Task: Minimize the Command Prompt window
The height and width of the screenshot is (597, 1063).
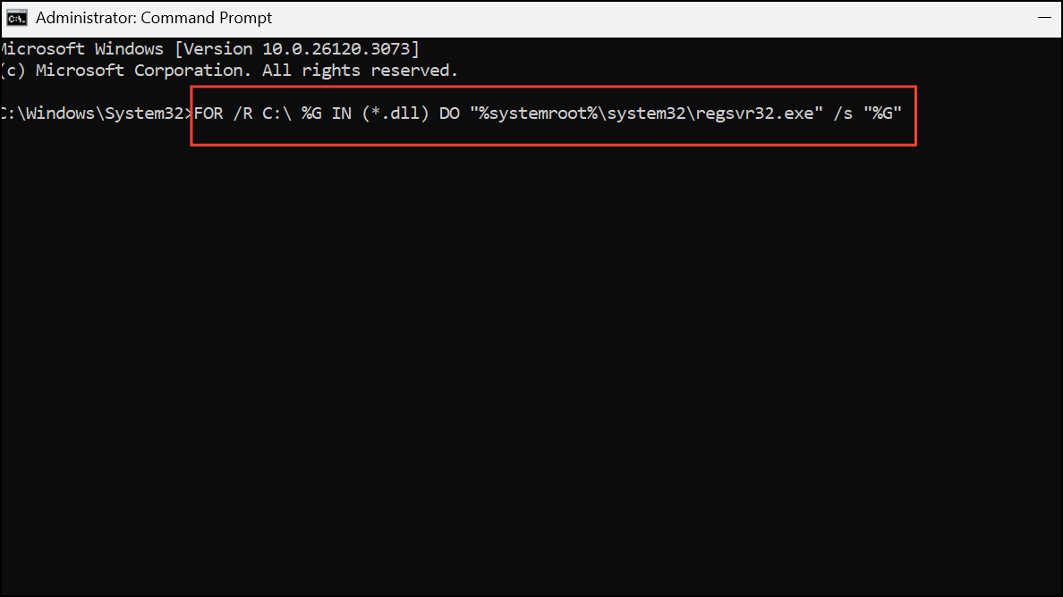Action: pos(1043,17)
